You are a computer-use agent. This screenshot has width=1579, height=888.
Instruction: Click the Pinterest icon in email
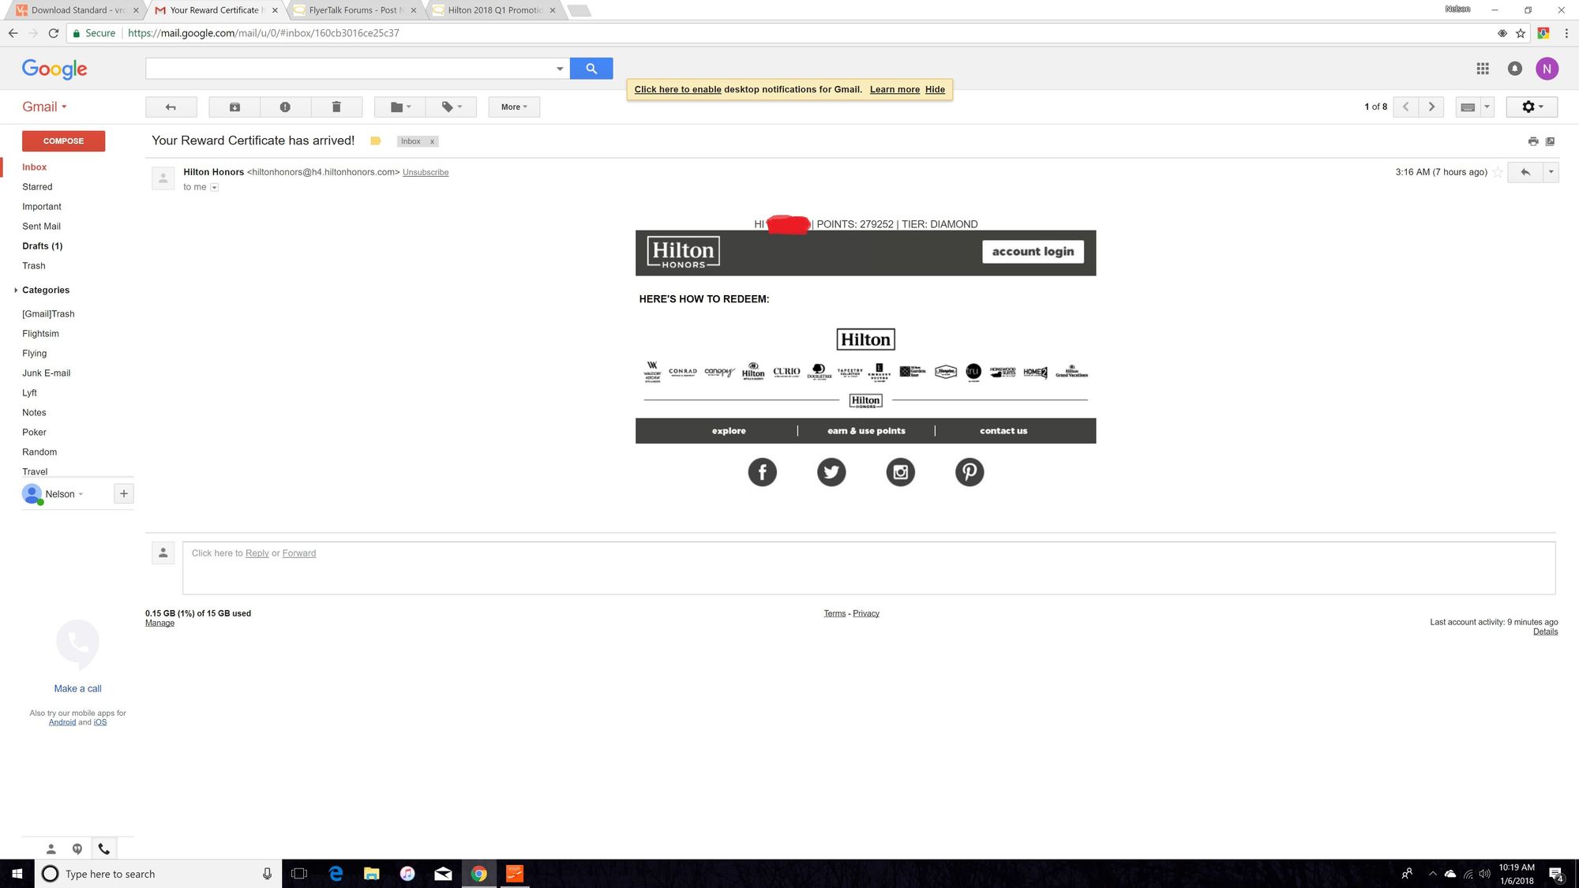[x=969, y=472]
